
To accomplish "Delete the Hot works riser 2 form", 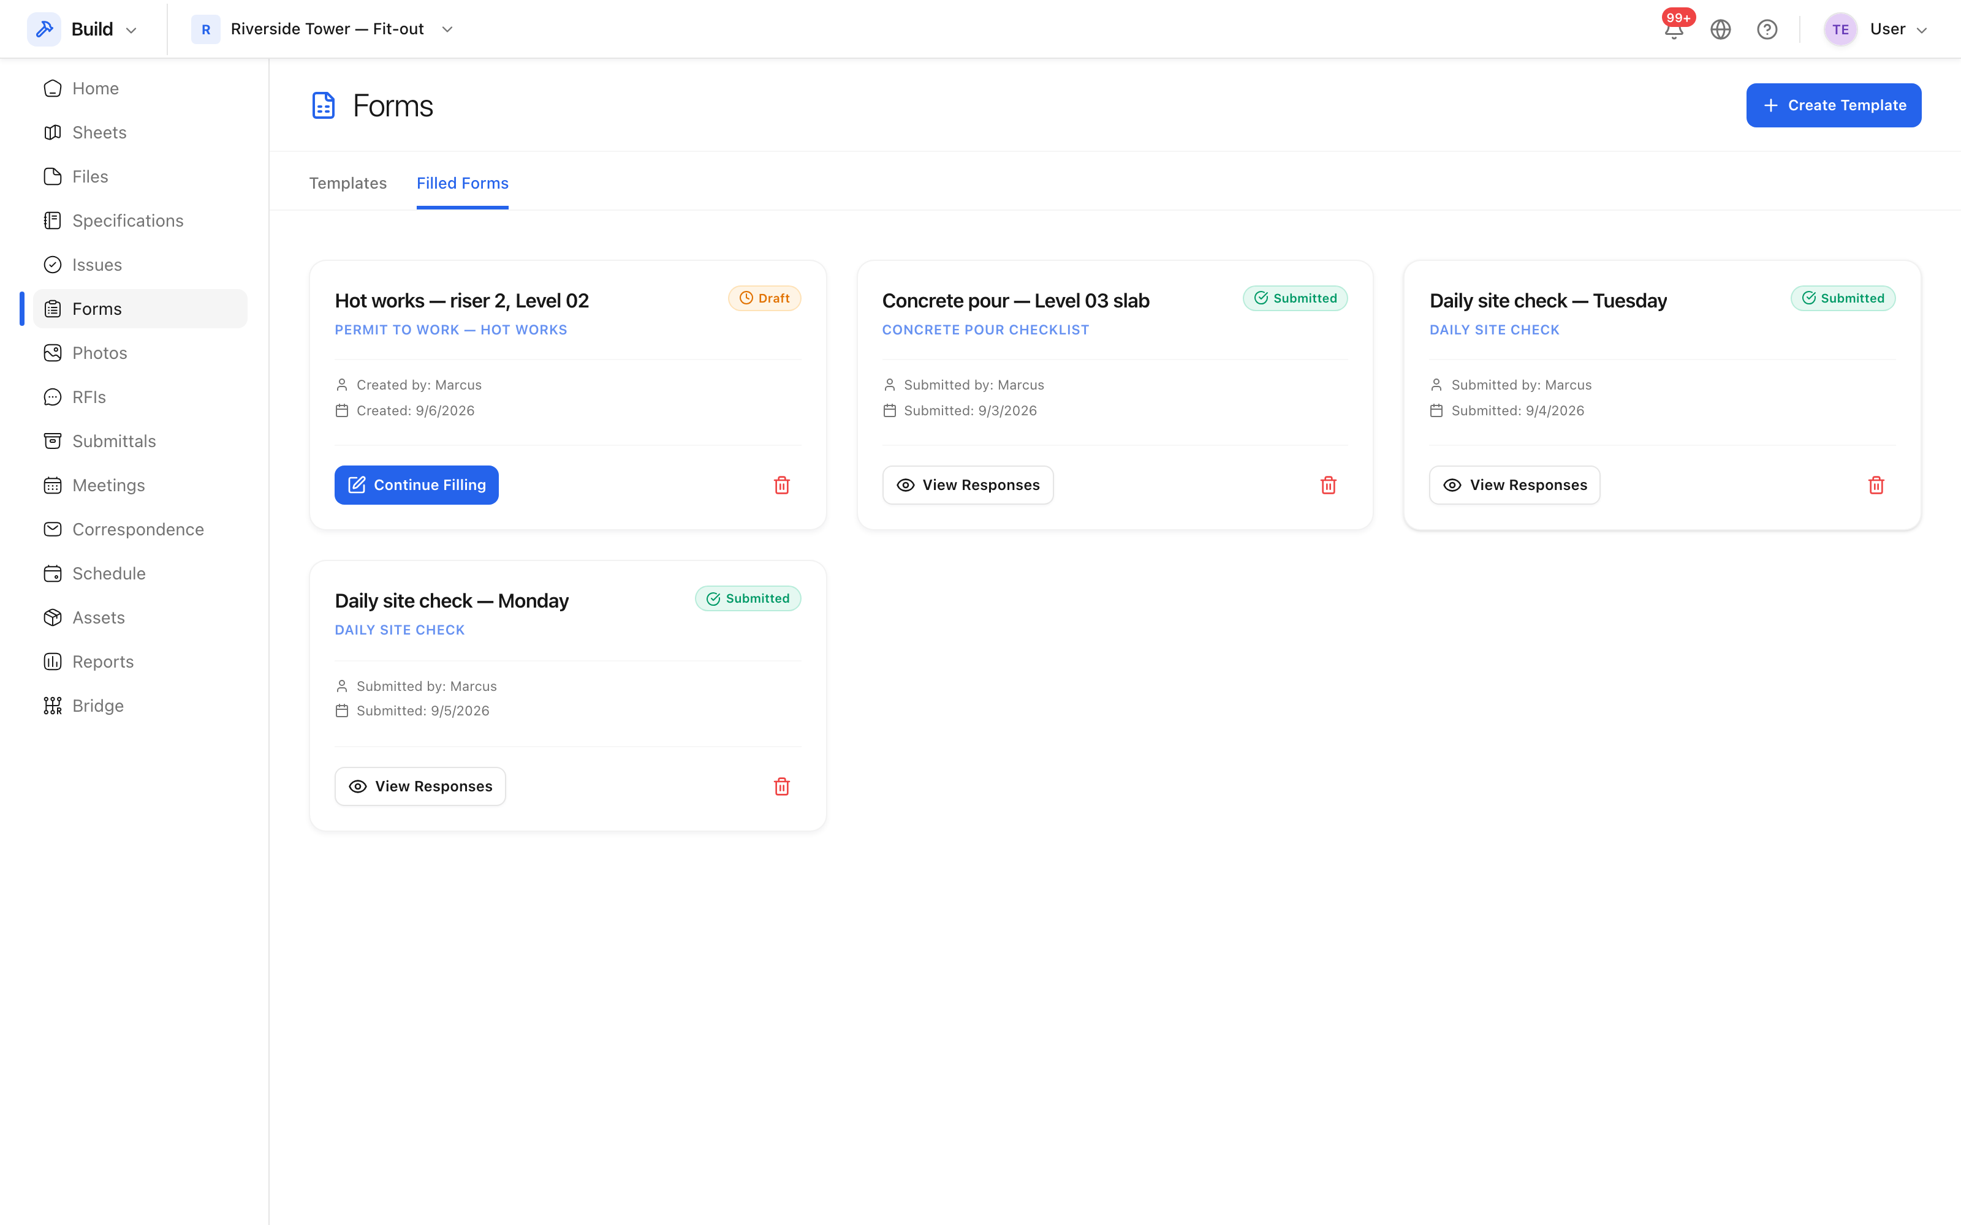I will pos(781,485).
